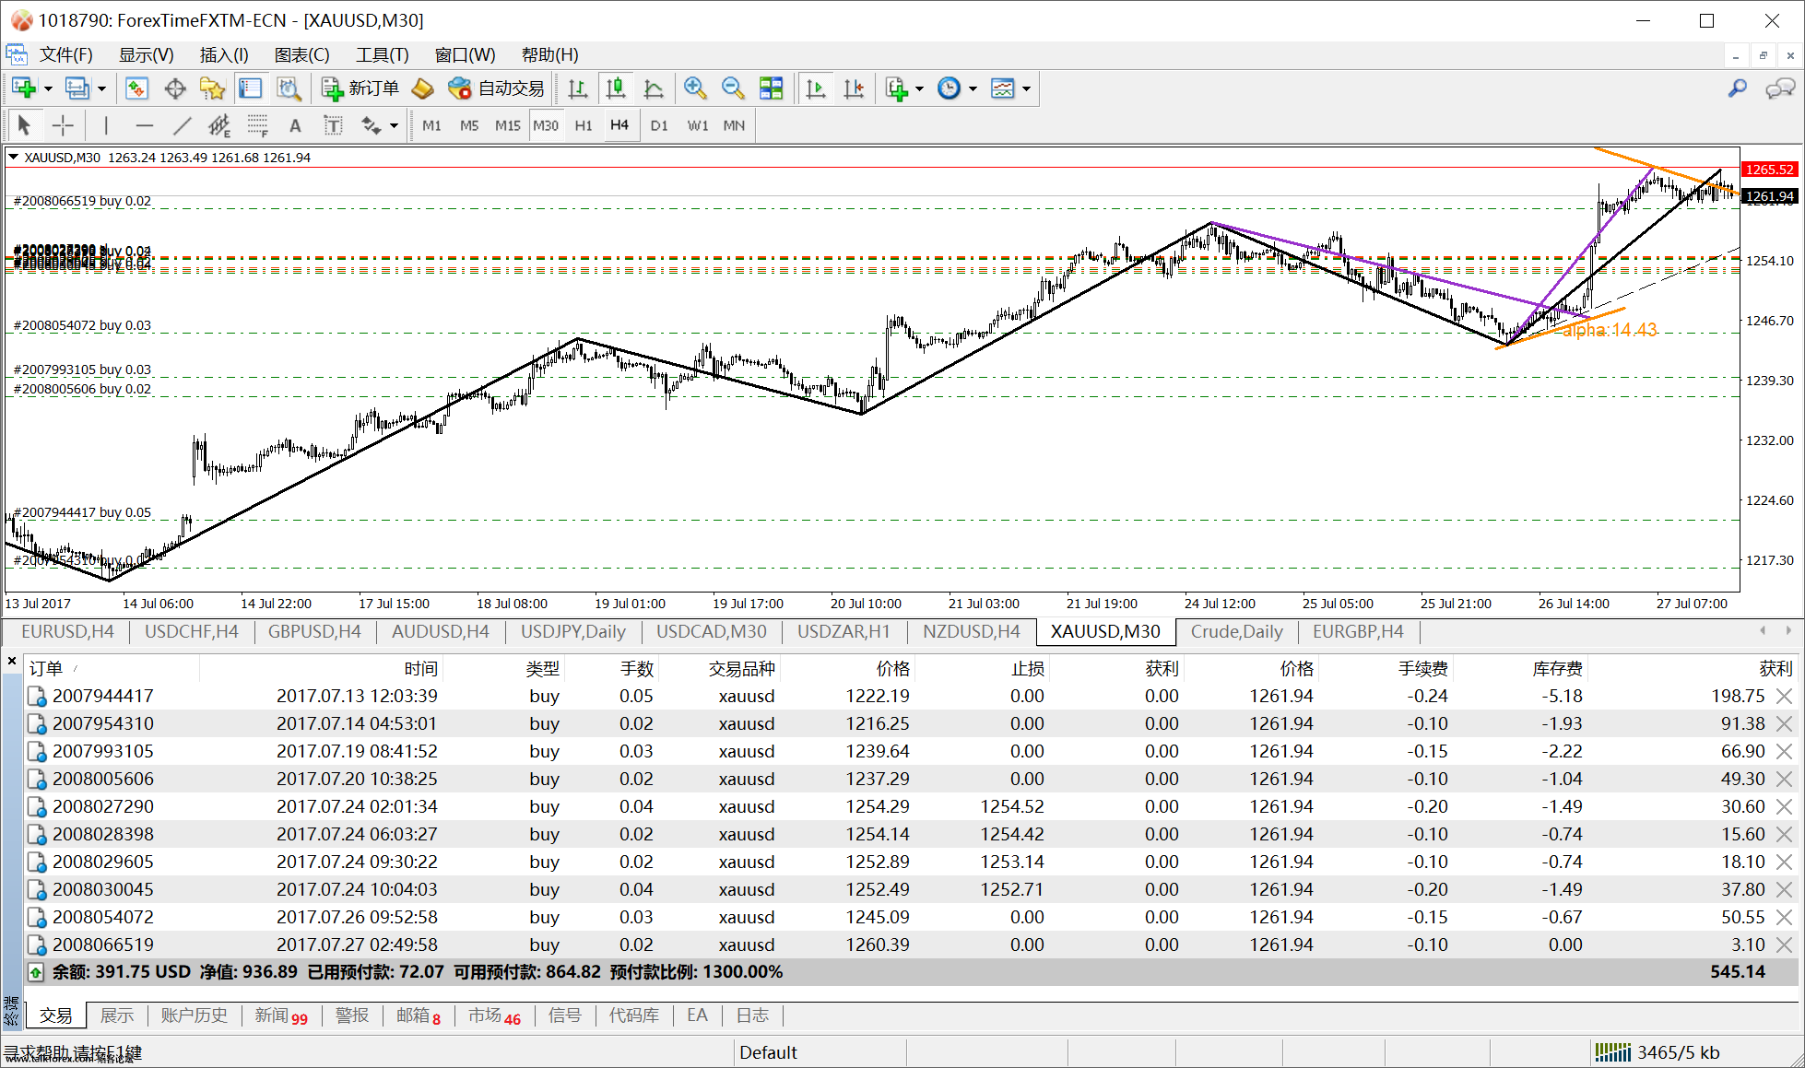The width and height of the screenshot is (1805, 1068).
Task: Switch to the EURUSD,H4 chart tab
Action: (67, 631)
